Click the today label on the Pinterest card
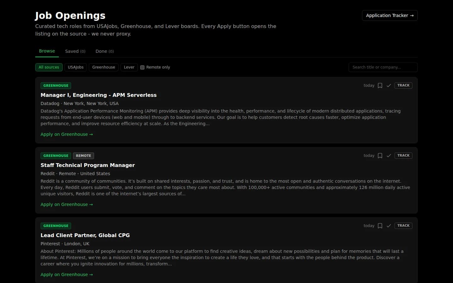 tap(369, 226)
